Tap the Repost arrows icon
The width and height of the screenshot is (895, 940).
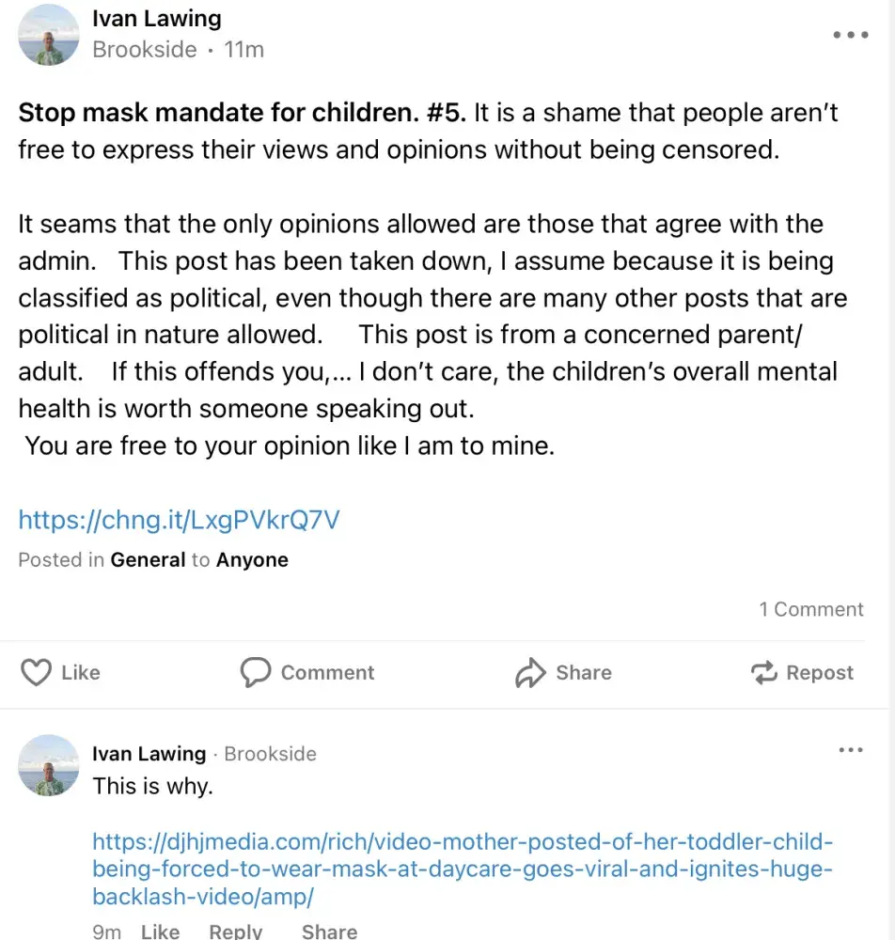pos(762,673)
